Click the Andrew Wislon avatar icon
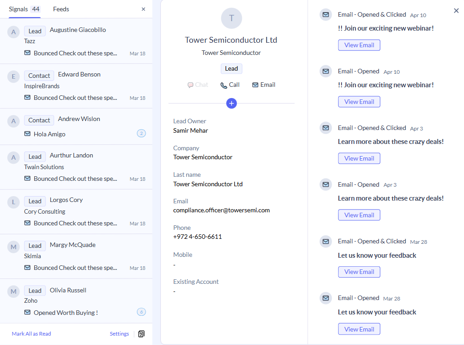The image size is (464, 345). [14, 121]
